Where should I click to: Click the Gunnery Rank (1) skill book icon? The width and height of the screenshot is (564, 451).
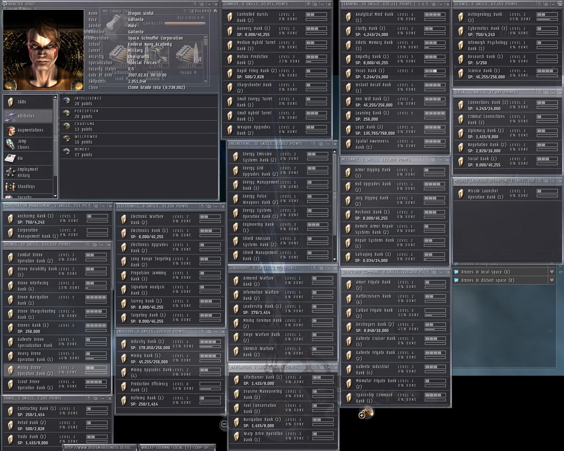pos(230,31)
